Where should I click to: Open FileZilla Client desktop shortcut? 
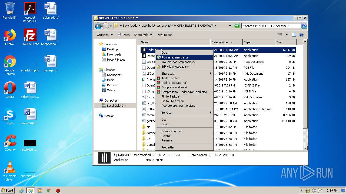[x=30, y=37]
